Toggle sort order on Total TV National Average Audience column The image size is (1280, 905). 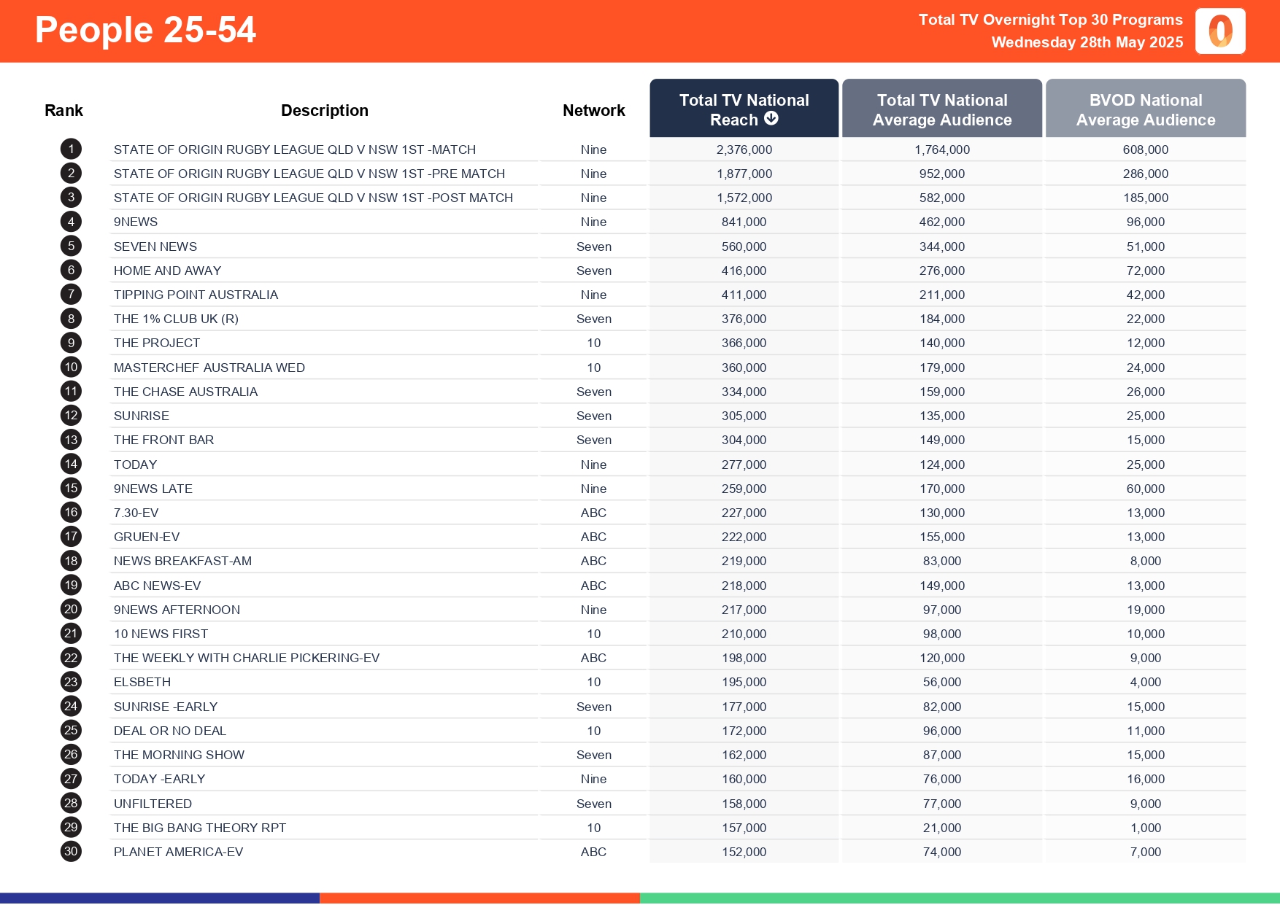[942, 109]
